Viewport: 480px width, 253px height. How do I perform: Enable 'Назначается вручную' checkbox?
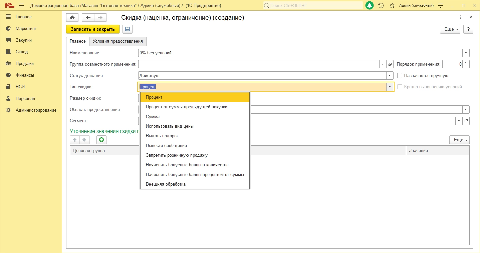click(x=400, y=76)
